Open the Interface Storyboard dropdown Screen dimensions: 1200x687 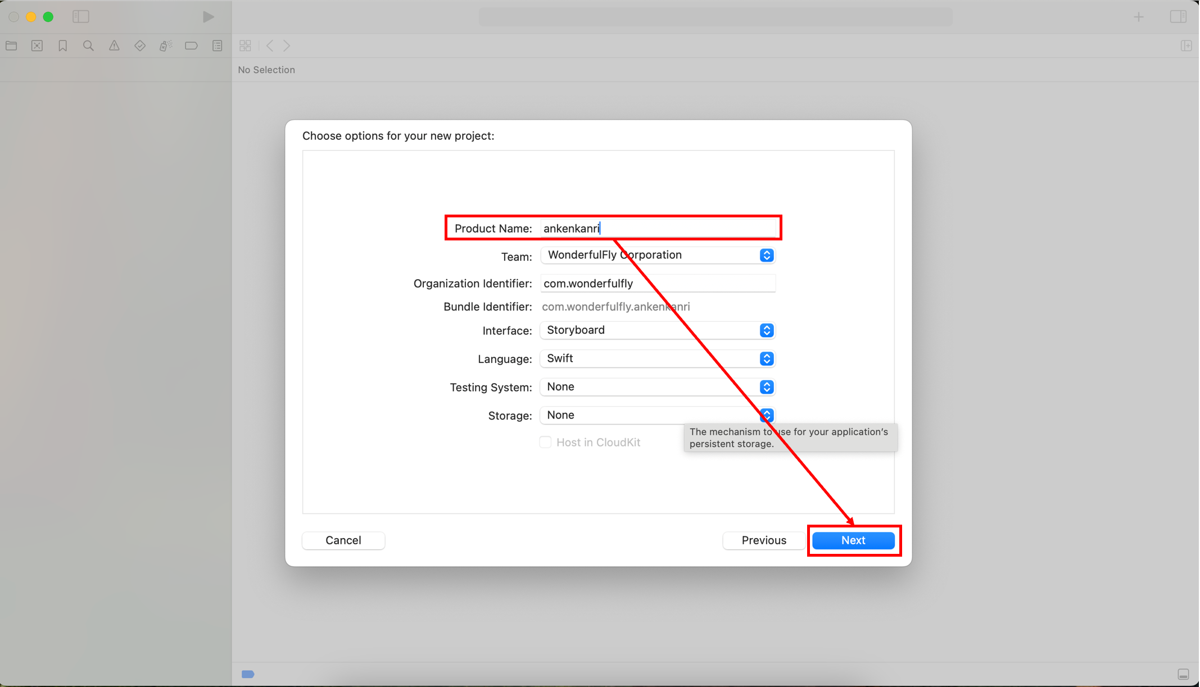pos(658,330)
